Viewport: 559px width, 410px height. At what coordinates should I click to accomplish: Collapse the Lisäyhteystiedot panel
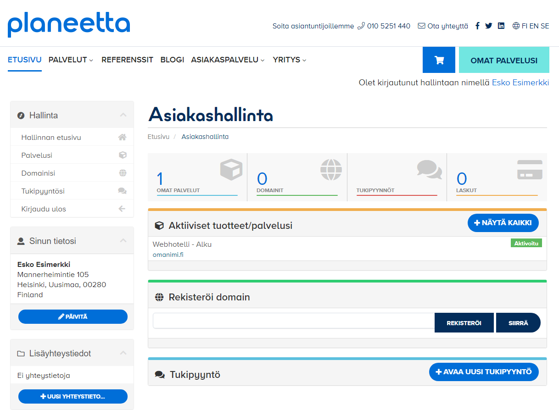123,353
